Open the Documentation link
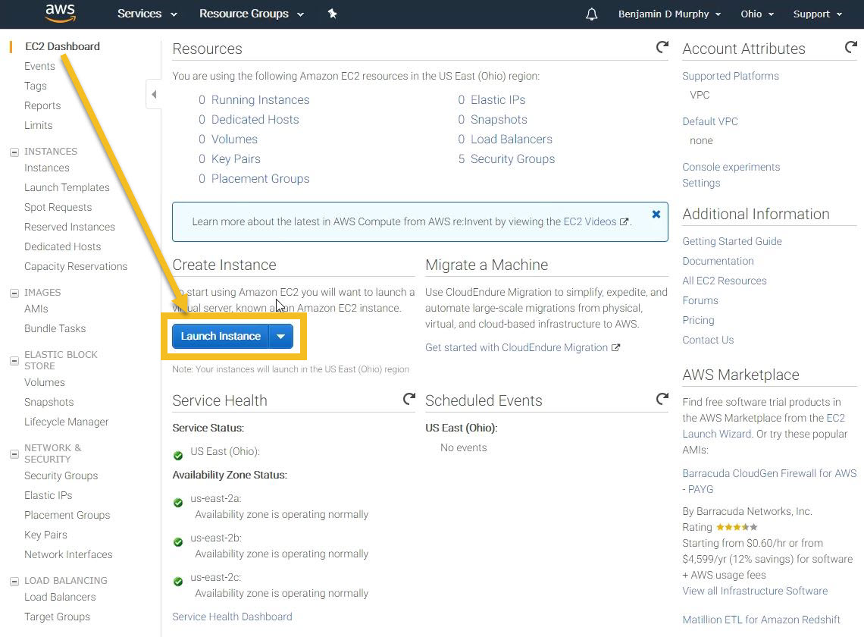Image resolution: width=864 pixels, height=637 pixels. [x=718, y=261]
